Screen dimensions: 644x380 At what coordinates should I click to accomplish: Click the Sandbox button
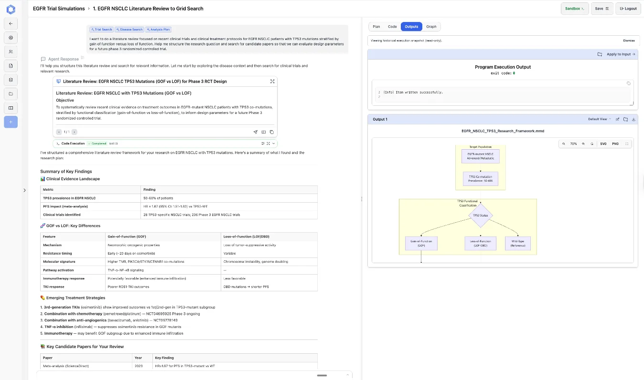point(575,9)
